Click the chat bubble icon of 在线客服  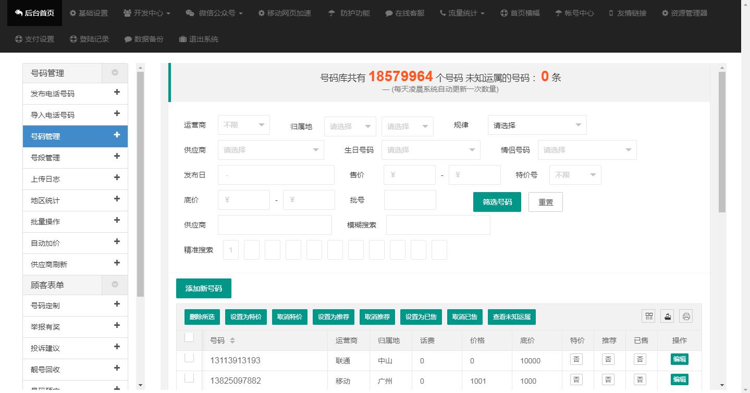tap(389, 14)
